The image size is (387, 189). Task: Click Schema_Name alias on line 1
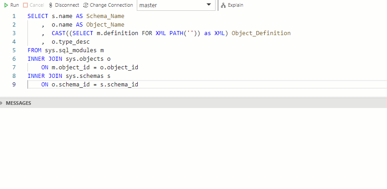(x=105, y=16)
